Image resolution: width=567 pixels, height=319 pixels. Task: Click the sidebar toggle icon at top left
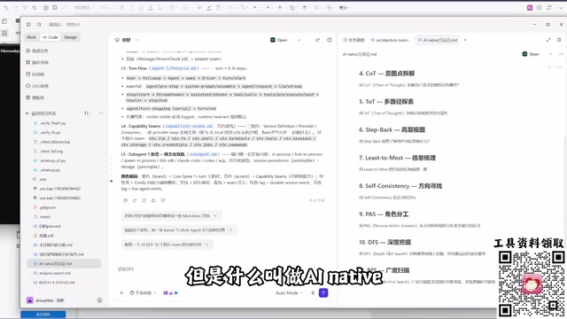(28, 24)
